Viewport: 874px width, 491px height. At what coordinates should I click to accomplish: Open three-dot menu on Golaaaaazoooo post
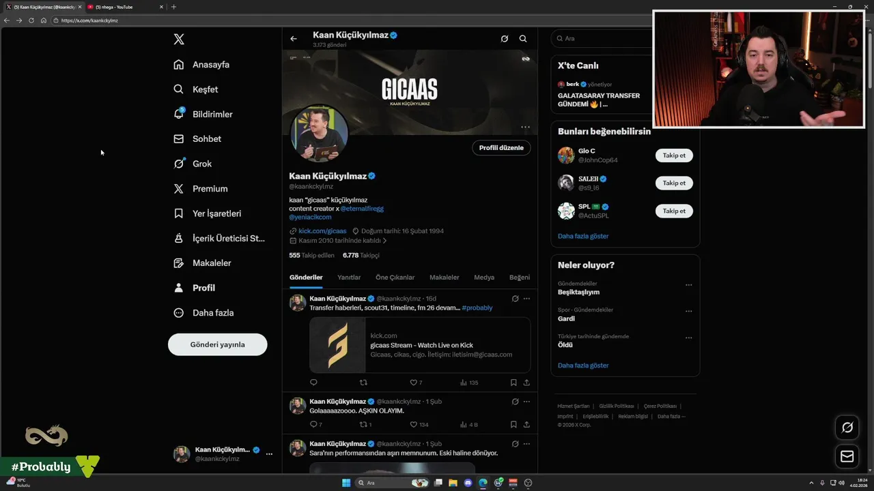click(x=526, y=402)
